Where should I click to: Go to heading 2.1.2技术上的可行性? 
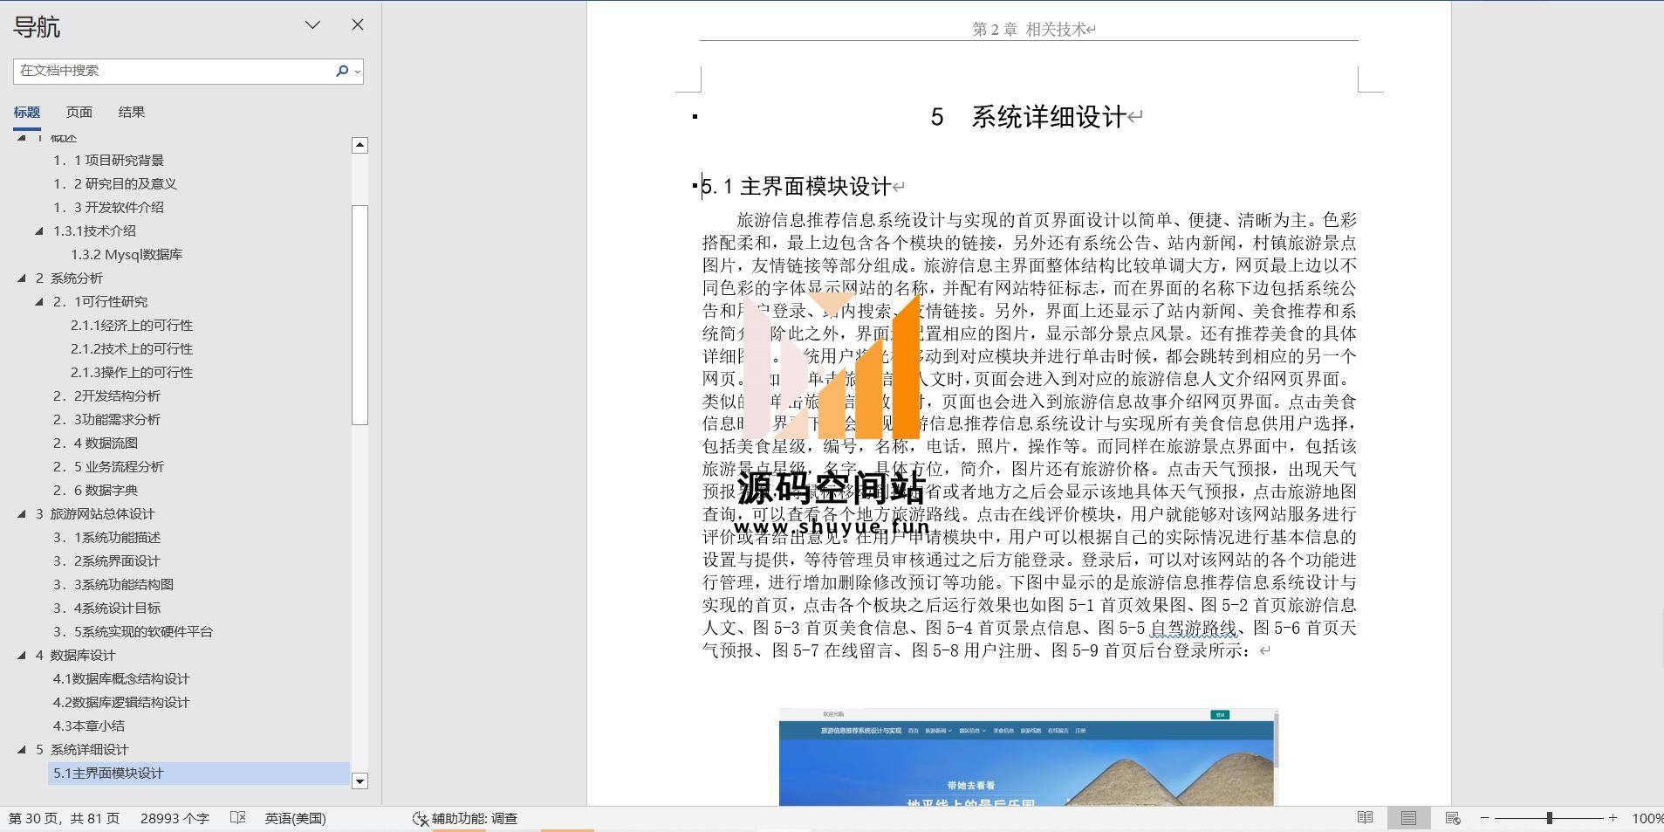(132, 348)
